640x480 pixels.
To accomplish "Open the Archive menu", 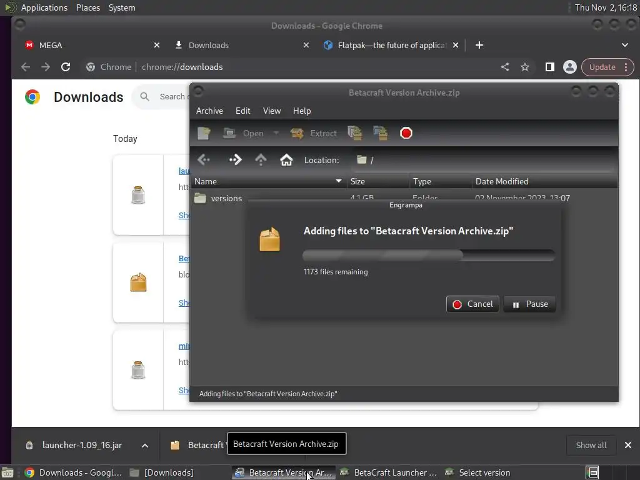I will 209,111.
